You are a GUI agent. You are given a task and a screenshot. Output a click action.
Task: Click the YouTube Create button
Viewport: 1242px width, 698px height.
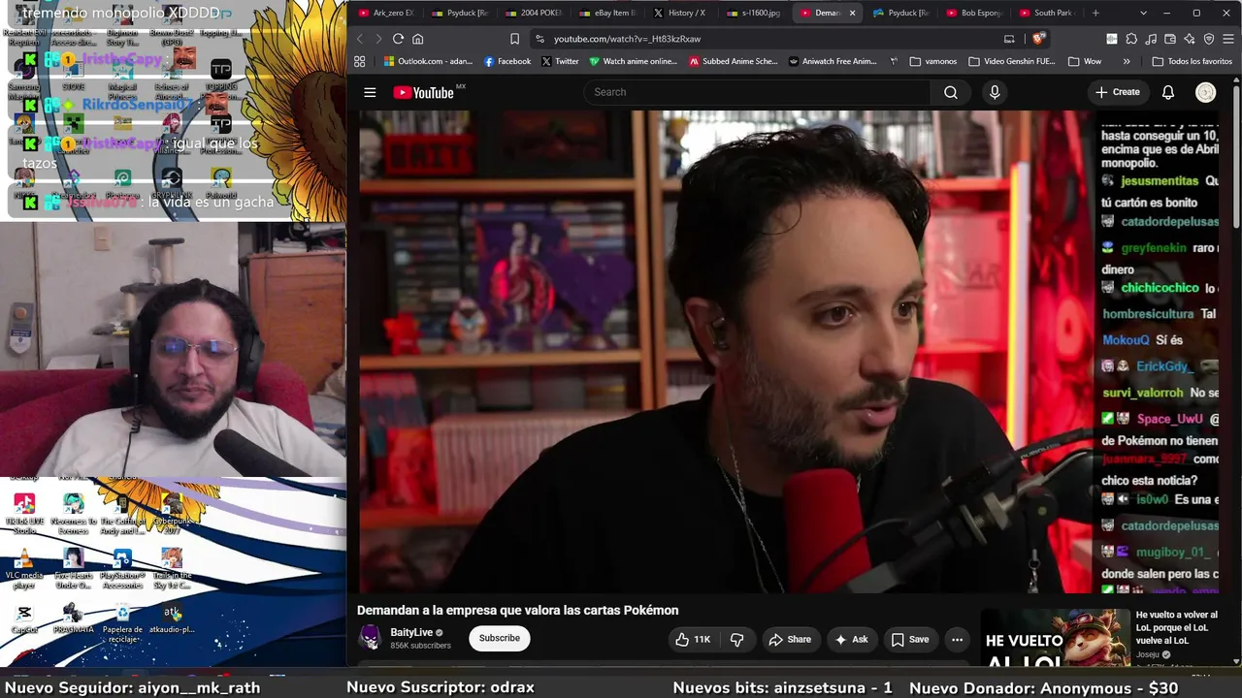(1118, 92)
